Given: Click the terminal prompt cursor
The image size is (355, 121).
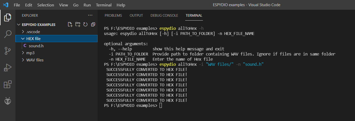Looking at the screenshot, I should [161, 106].
